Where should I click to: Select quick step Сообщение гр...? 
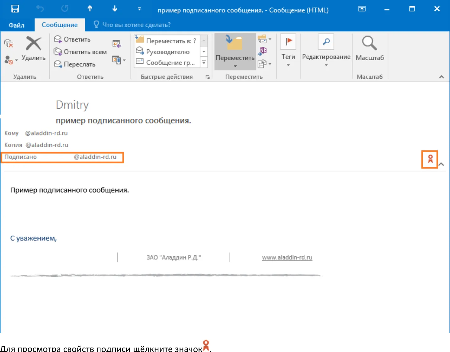pos(167,62)
